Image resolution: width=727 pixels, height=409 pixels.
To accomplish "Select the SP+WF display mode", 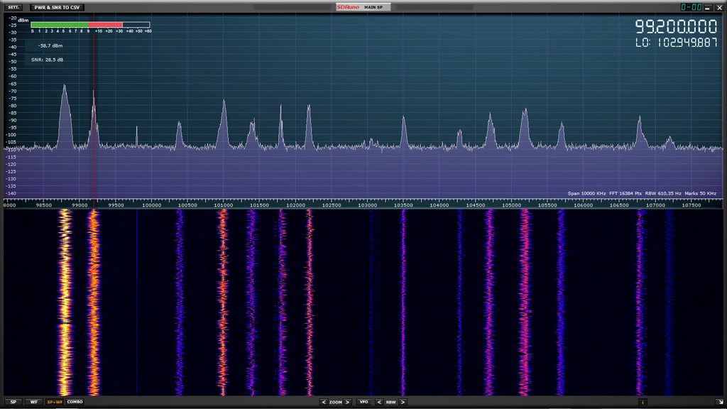I will [x=54, y=402].
